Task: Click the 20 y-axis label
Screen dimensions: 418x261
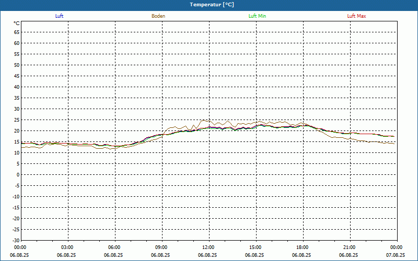Action: (17, 131)
